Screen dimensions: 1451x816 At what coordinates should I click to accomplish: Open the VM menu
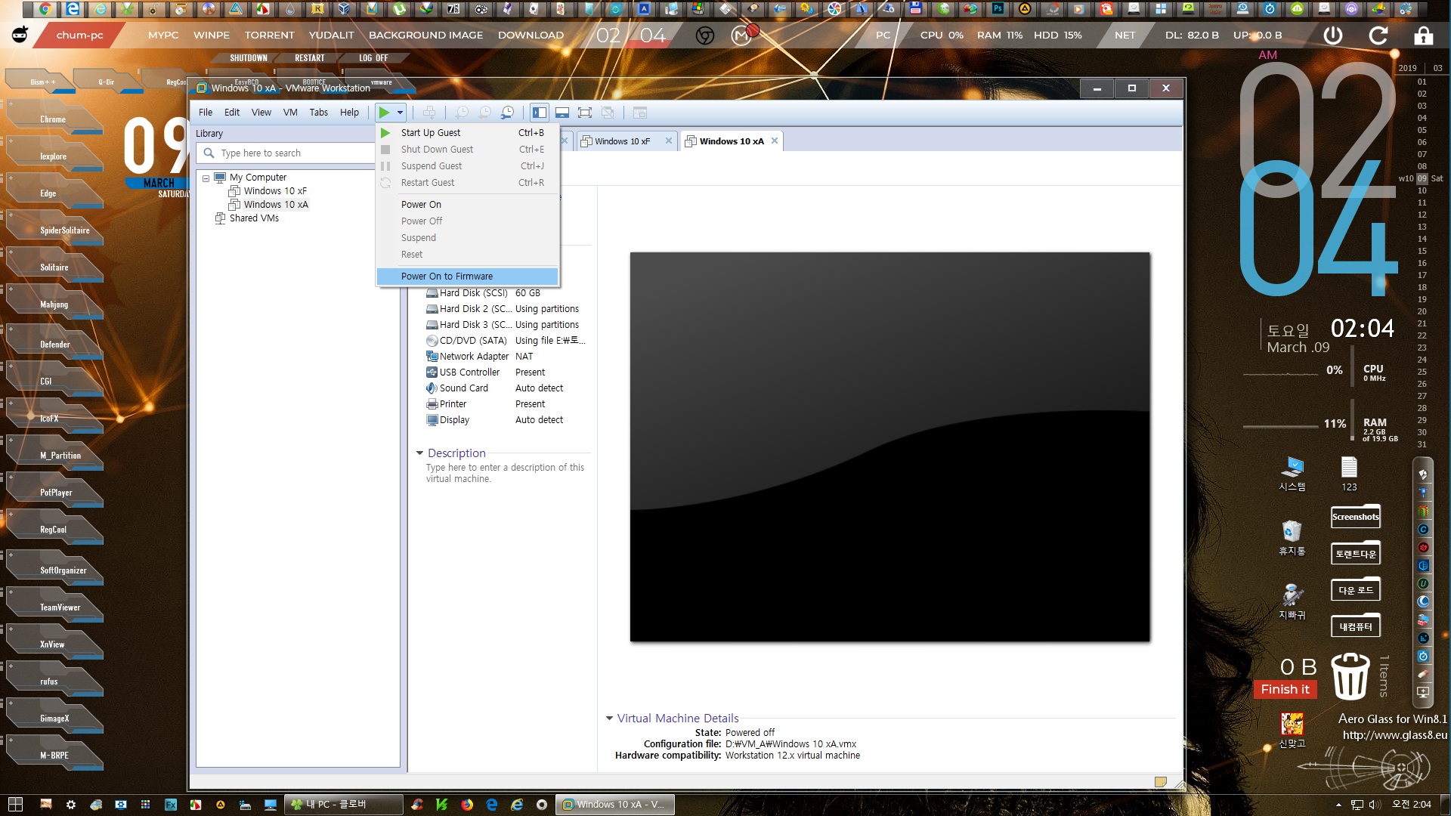pos(290,113)
